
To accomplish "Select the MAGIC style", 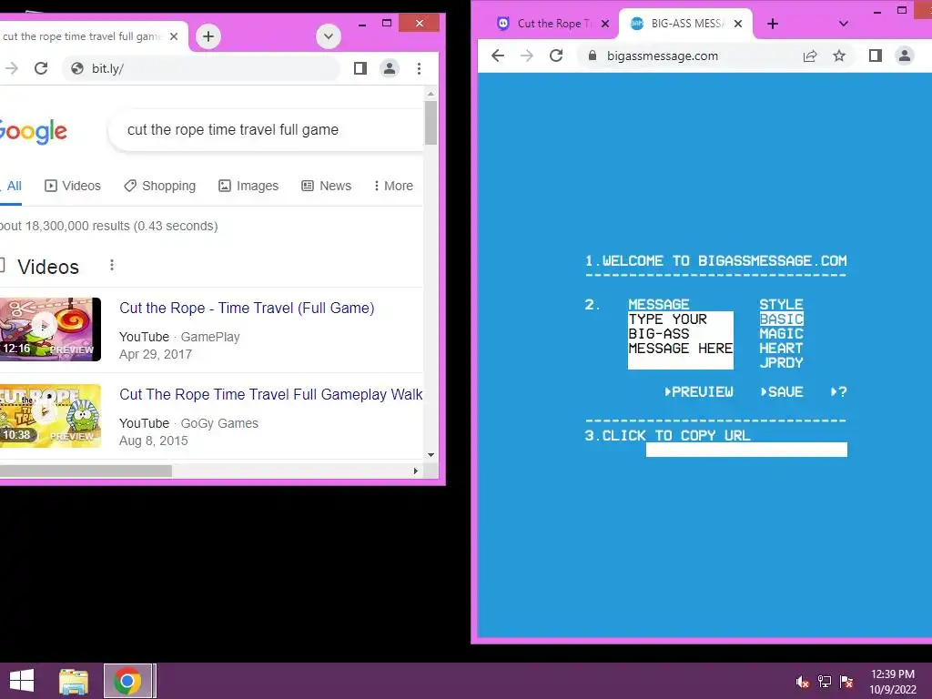I will click(781, 333).
